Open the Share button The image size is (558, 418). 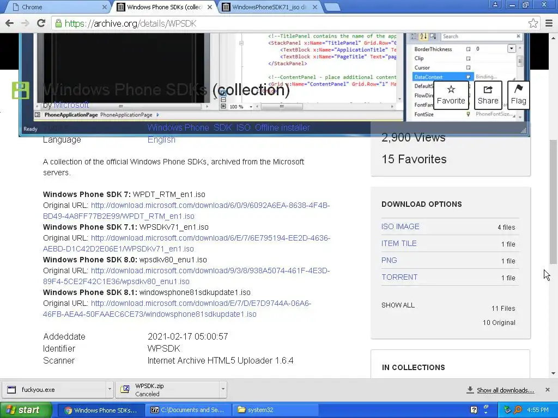pyautogui.click(x=488, y=95)
